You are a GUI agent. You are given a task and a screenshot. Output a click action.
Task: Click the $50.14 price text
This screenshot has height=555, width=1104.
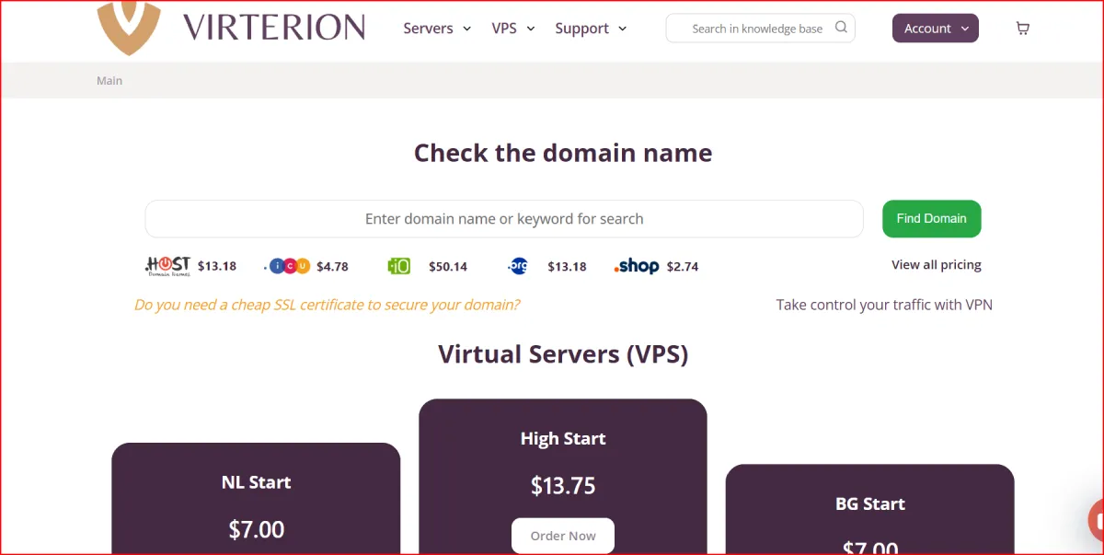[x=448, y=267]
